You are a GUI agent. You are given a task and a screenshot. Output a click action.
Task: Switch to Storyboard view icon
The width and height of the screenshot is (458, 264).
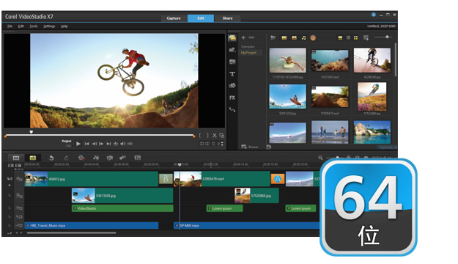(16, 158)
